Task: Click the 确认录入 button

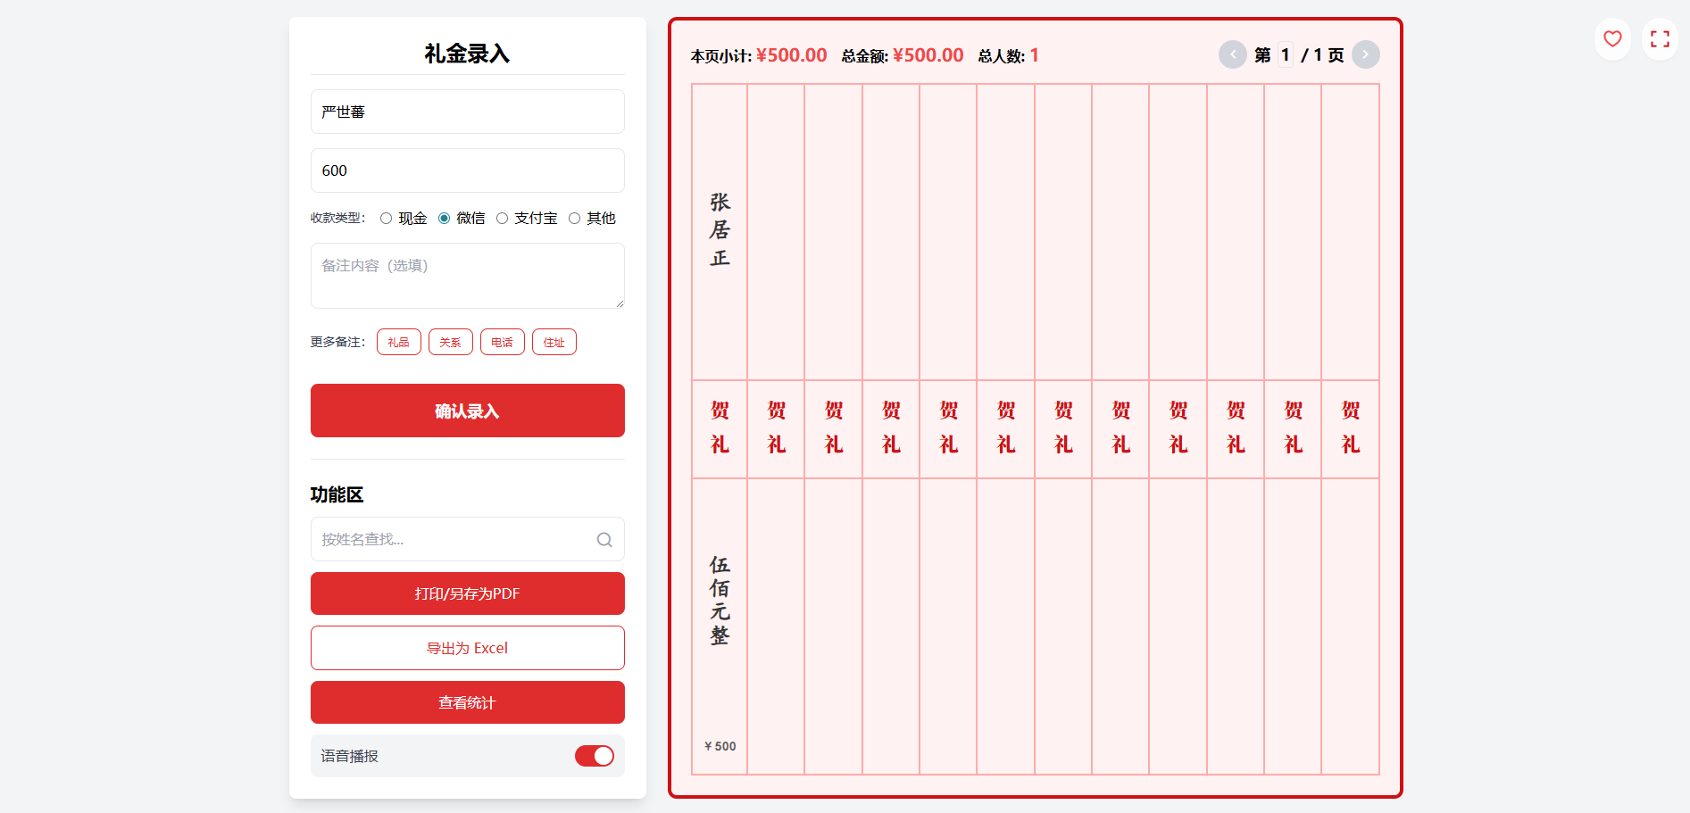Action: click(467, 411)
